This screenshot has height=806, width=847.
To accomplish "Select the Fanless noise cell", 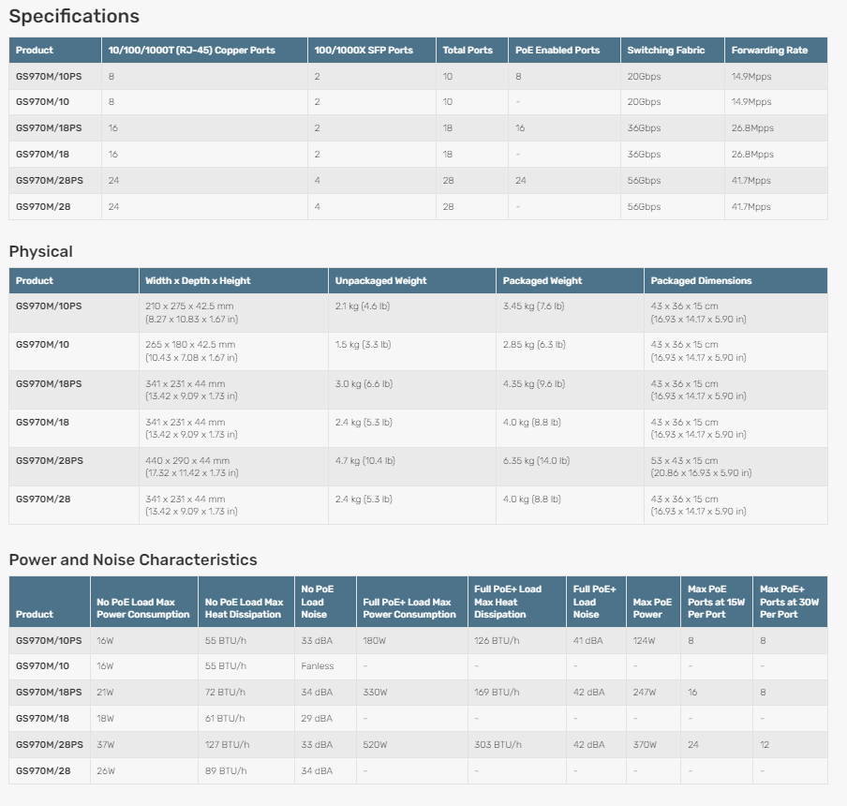I will click(317, 665).
